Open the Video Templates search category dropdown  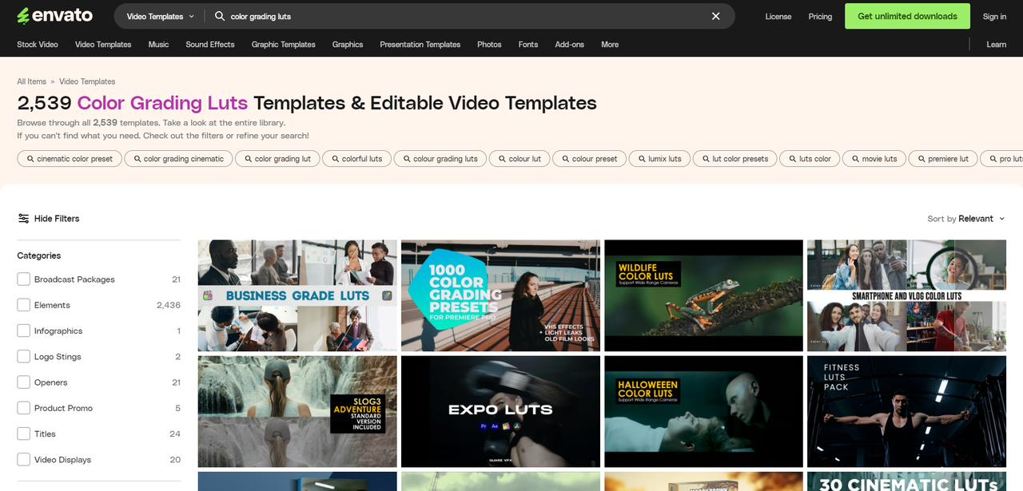tap(160, 16)
